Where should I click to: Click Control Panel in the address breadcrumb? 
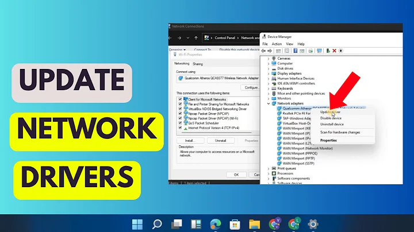(225, 38)
